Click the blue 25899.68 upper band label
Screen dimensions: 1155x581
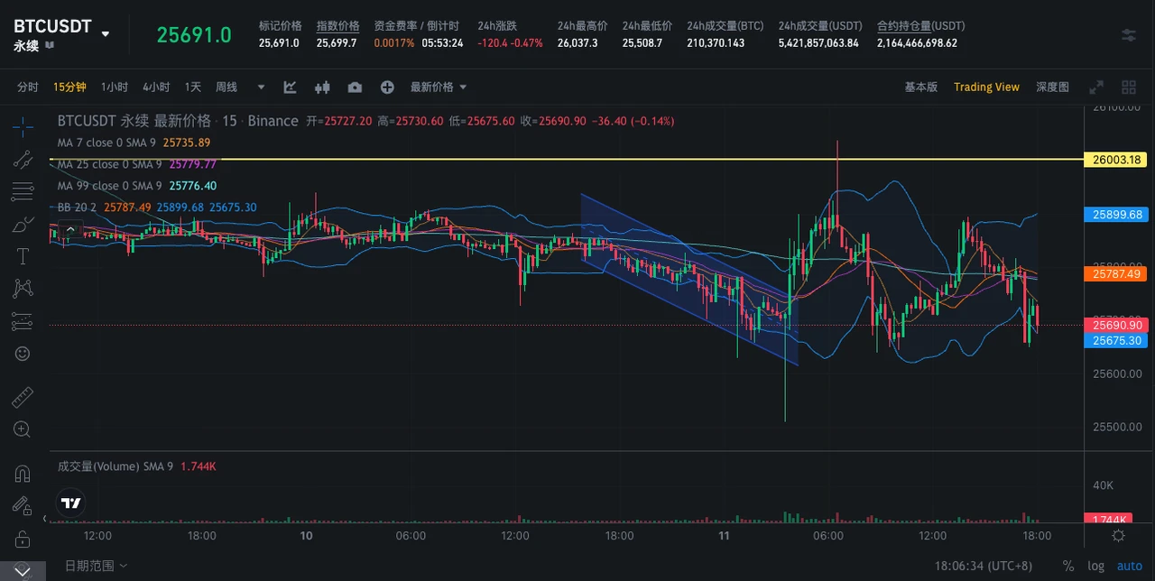coord(1118,215)
